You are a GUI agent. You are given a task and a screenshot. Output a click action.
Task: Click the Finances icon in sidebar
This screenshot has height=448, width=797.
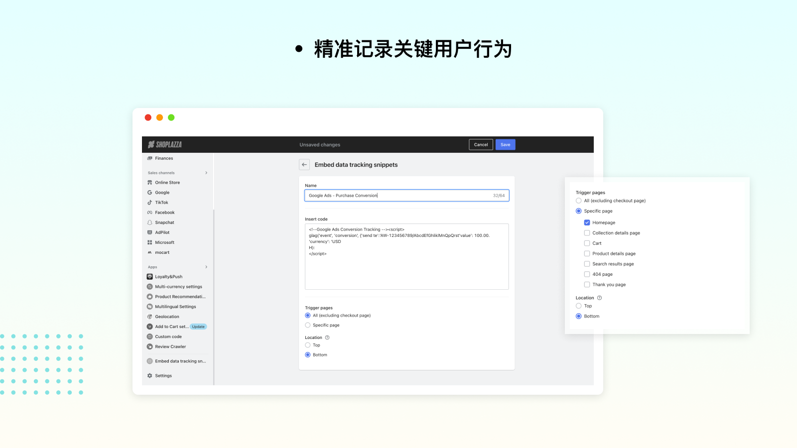click(x=149, y=158)
